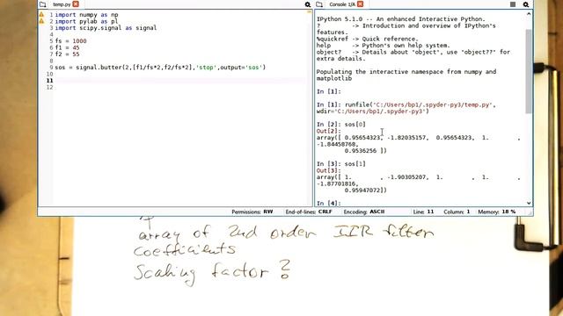Click the runfile command in console

pyautogui.click(x=406, y=108)
